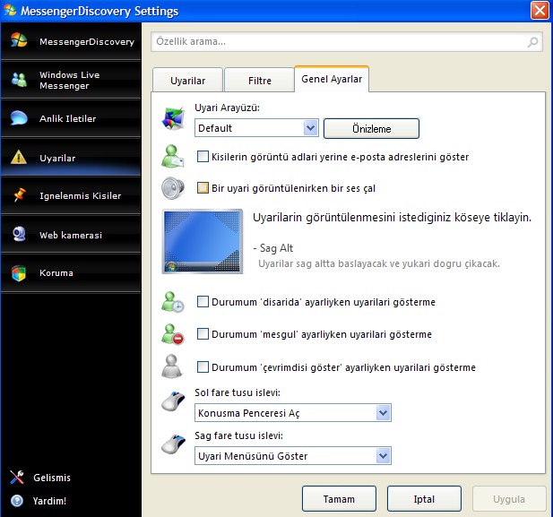Click the title bar MessengerDiscovery icon

[x=10, y=11]
